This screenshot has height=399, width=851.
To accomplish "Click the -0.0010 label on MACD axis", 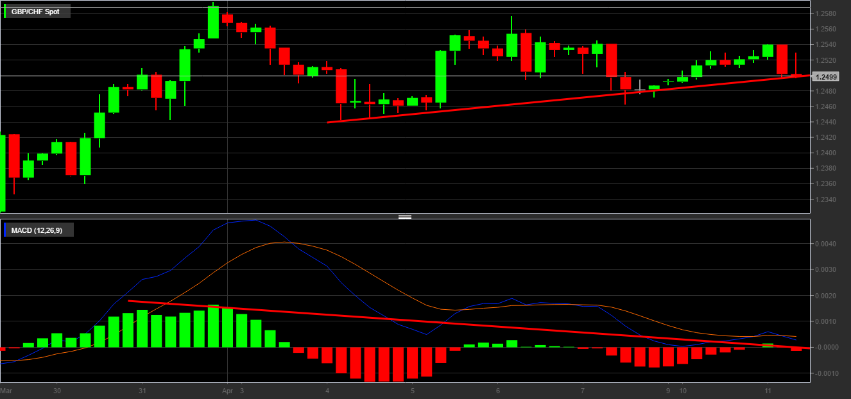I will coord(827,373).
